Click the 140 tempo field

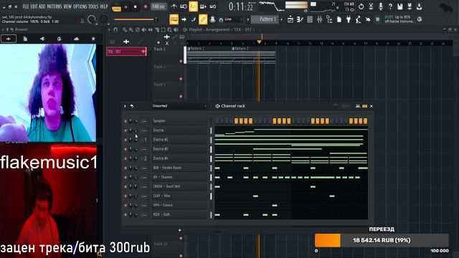click(x=158, y=6)
